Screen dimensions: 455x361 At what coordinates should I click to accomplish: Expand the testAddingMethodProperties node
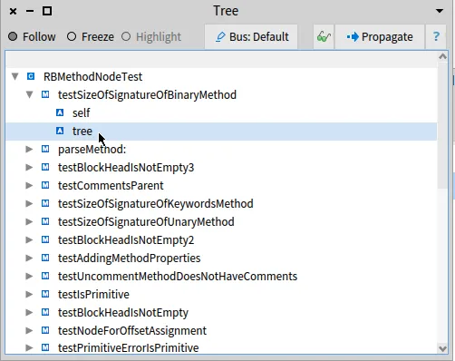pos(29,258)
